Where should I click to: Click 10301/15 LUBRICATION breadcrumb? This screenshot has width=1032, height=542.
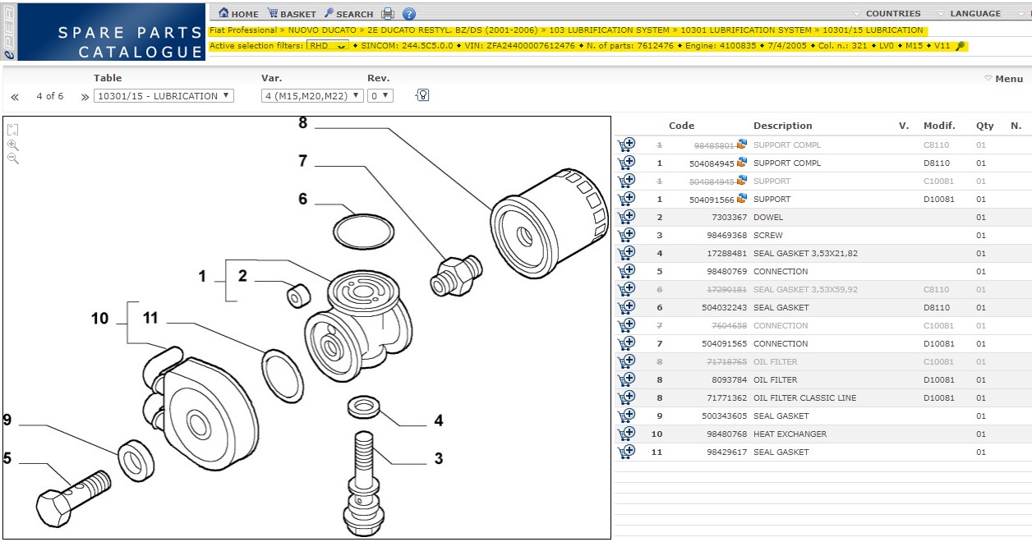pyautogui.click(x=873, y=30)
